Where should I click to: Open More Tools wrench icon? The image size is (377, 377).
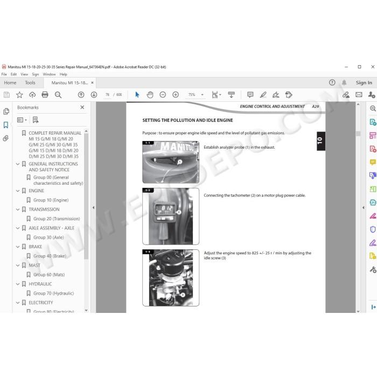[373, 269]
